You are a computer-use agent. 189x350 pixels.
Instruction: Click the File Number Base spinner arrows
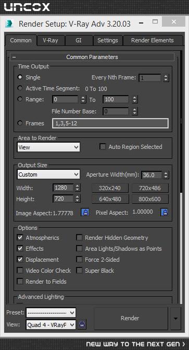coord(134,111)
